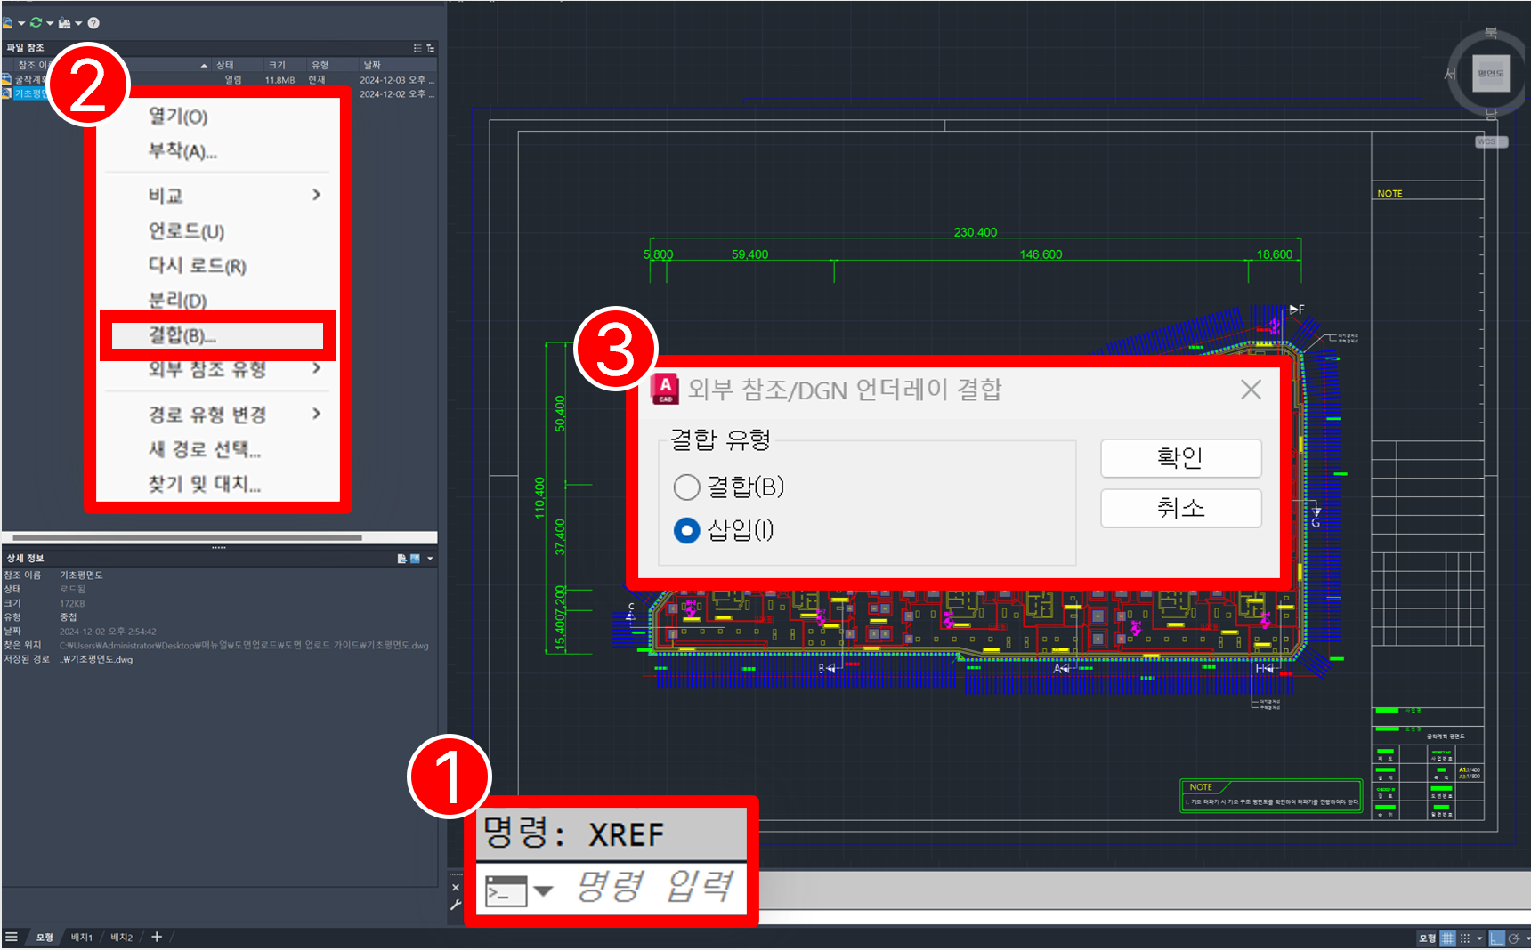Click the Ortho mode icon in status bar
The width and height of the screenshot is (1531, 950).
pos(1497,938)
